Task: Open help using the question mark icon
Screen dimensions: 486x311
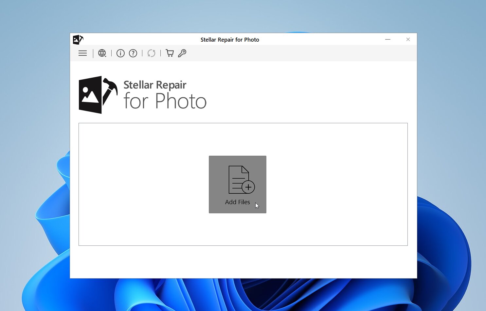Action: pyautogui.click(x=133, y=53)
